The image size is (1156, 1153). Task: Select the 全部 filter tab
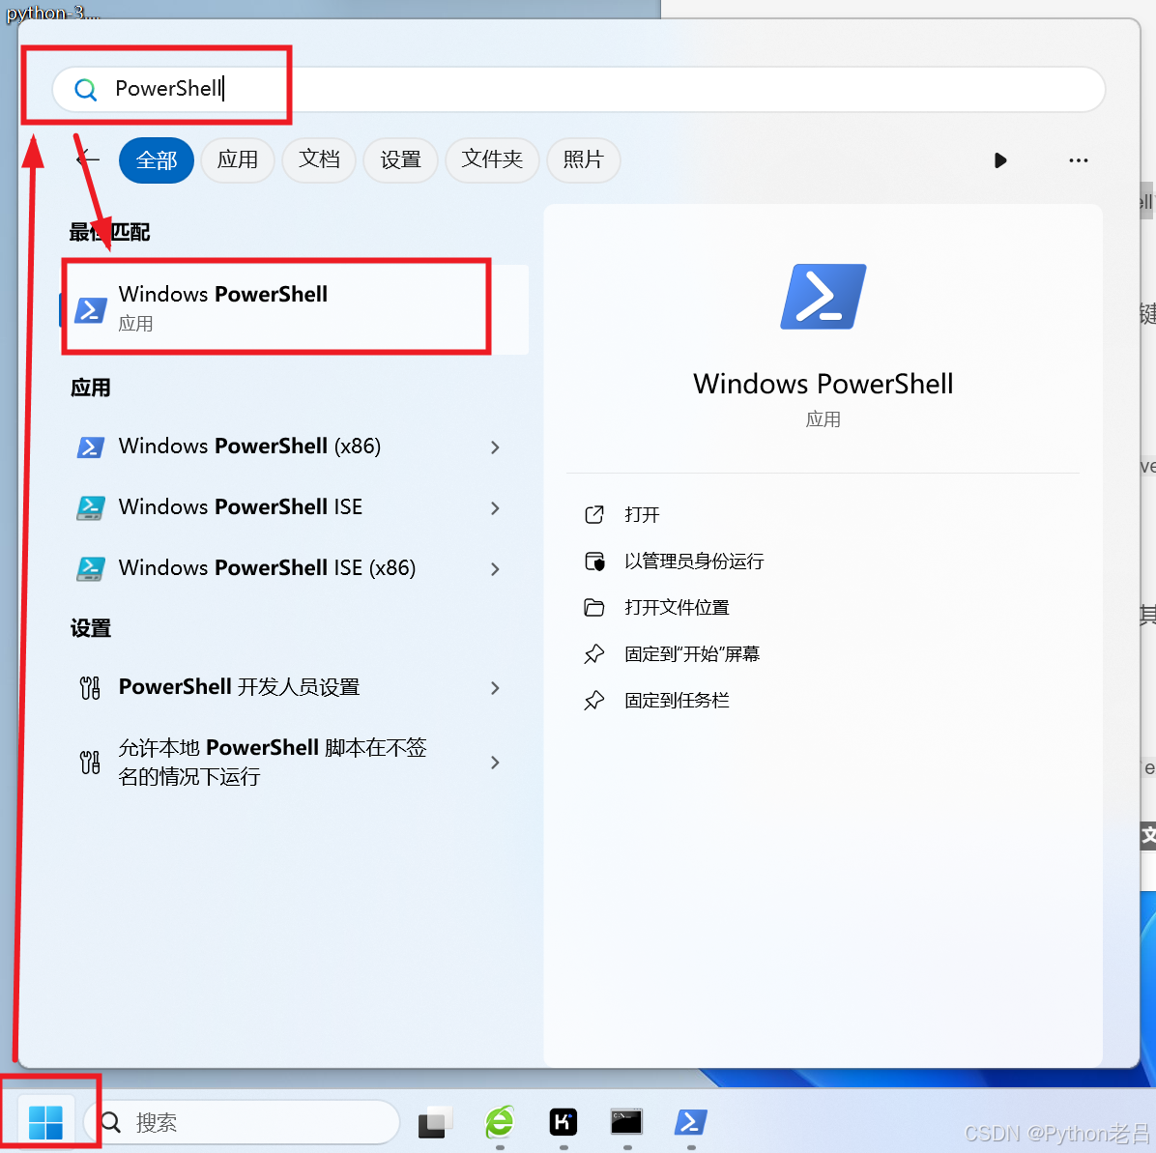pos(157,160)
